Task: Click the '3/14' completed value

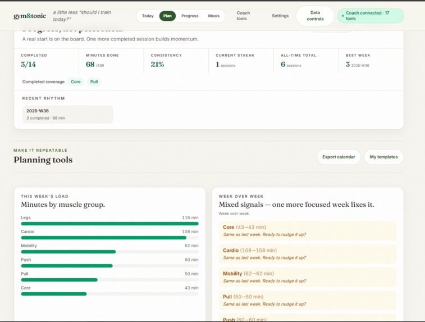Action: point(28,64)
